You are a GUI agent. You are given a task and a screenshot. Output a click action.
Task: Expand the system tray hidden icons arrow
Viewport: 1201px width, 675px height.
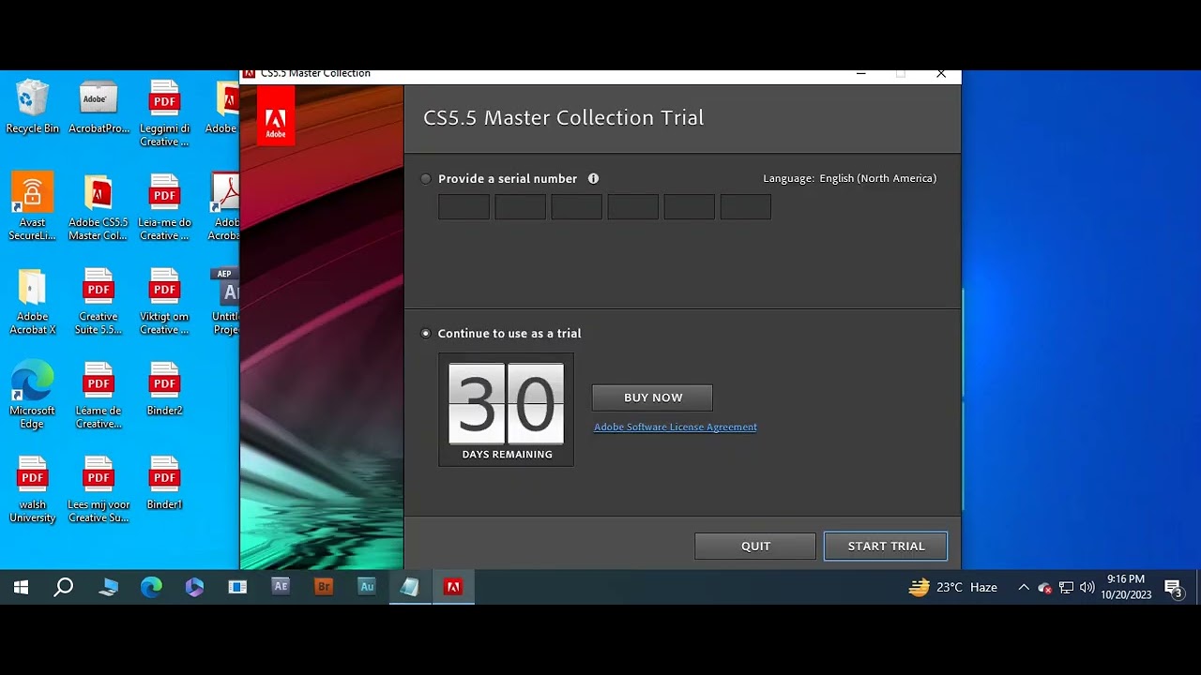pyautogui.click(x=1023, y=588)
